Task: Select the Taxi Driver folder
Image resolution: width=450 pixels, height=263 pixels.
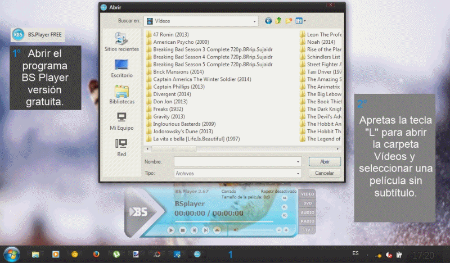Action: tap(321, 72)
